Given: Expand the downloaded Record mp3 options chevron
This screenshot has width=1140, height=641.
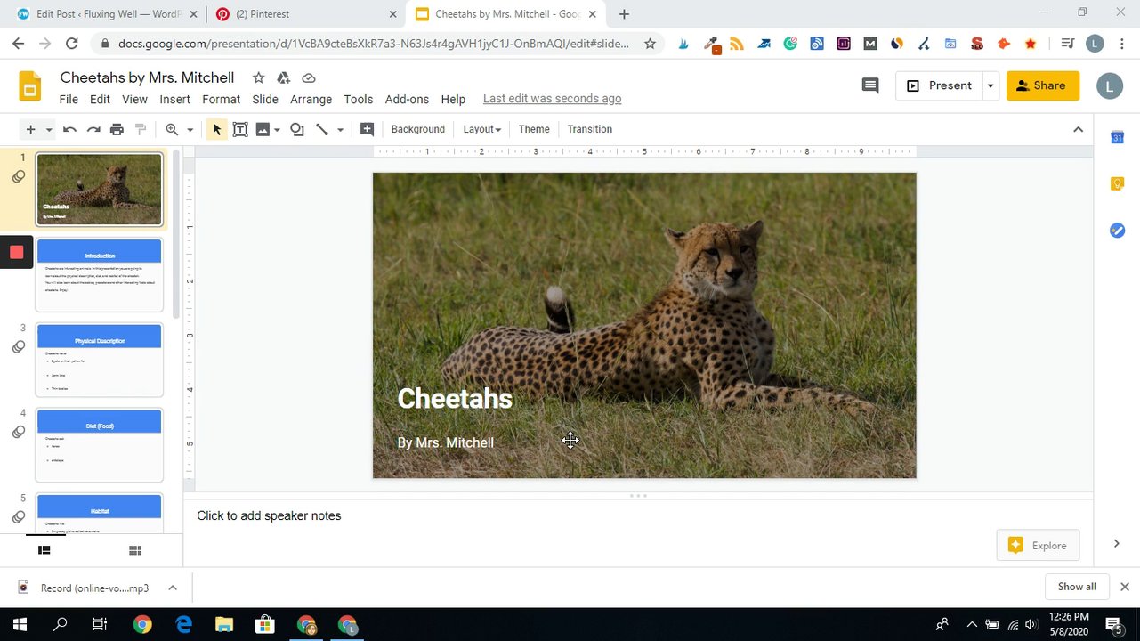Looking at the screenshot, I should 173,588.
